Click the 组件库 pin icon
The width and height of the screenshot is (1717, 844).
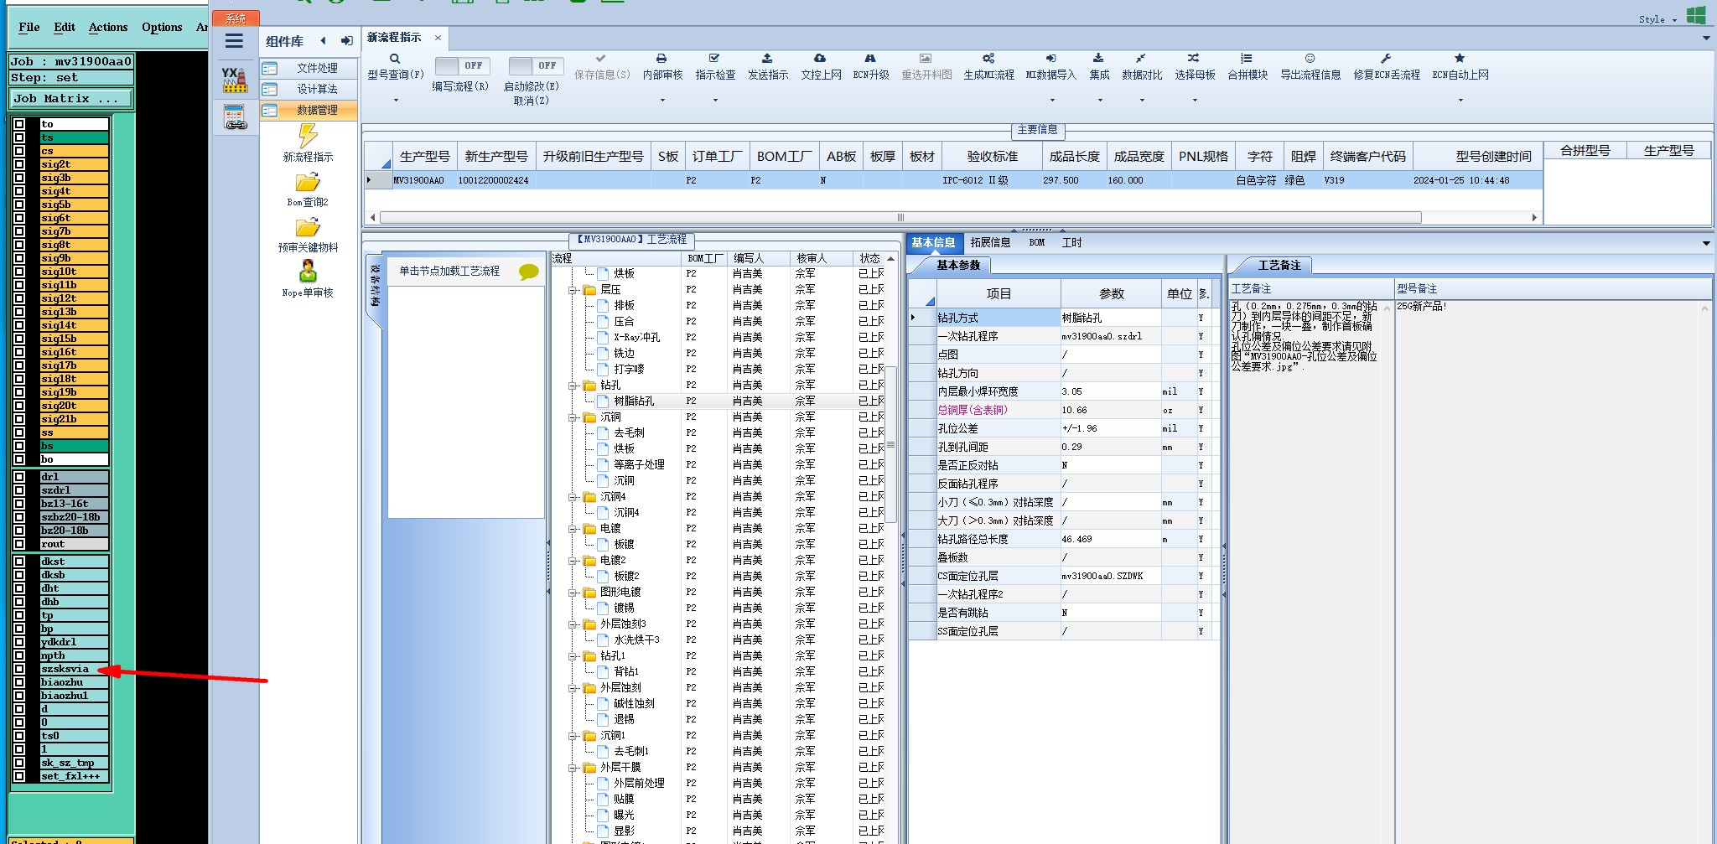coord(346,40)
